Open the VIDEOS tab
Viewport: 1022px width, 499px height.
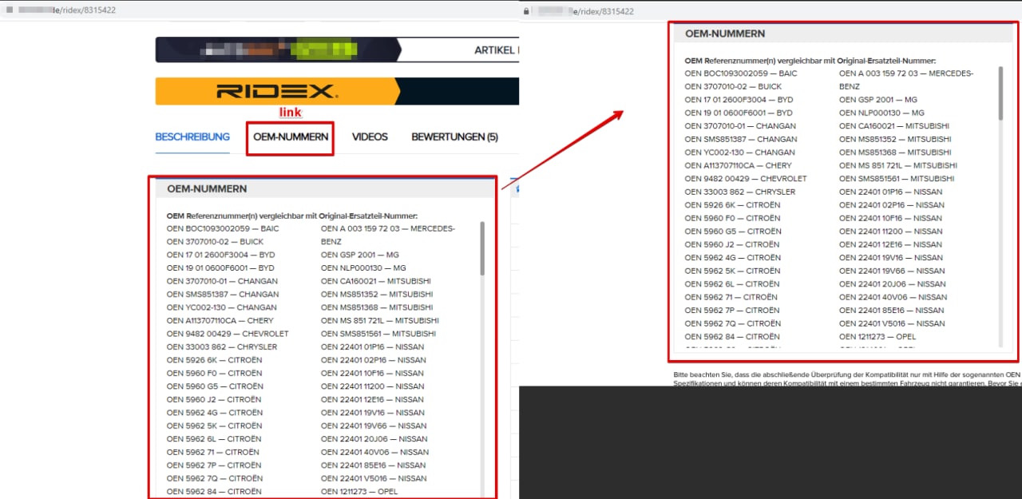pyautogui.click(x=370, y=137)
